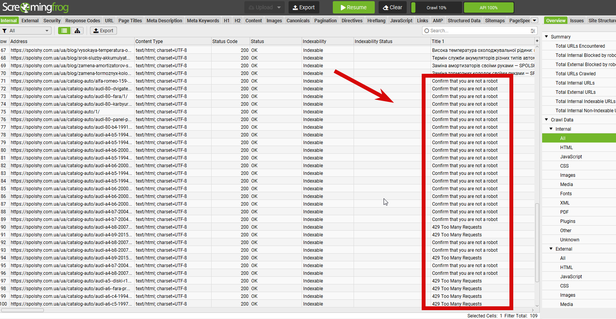Image resolution: width=616 pixels, height=319 pixels.
Task: Collapse the Crawl Data section
Action: coord(546,120)
